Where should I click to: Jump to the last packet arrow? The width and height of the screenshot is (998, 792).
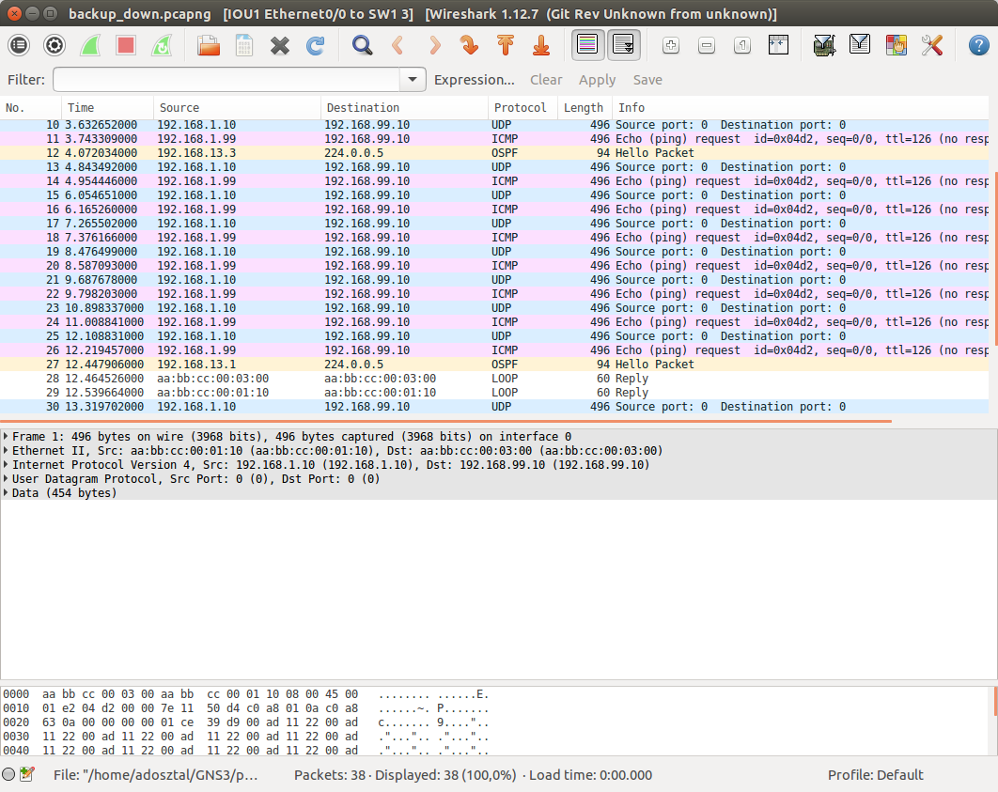pyautogui.click(x=540, y=45)
